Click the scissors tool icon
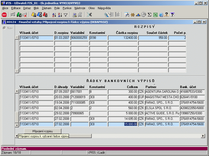The height and width of the screenshot is (156, 209). point(89,15)
